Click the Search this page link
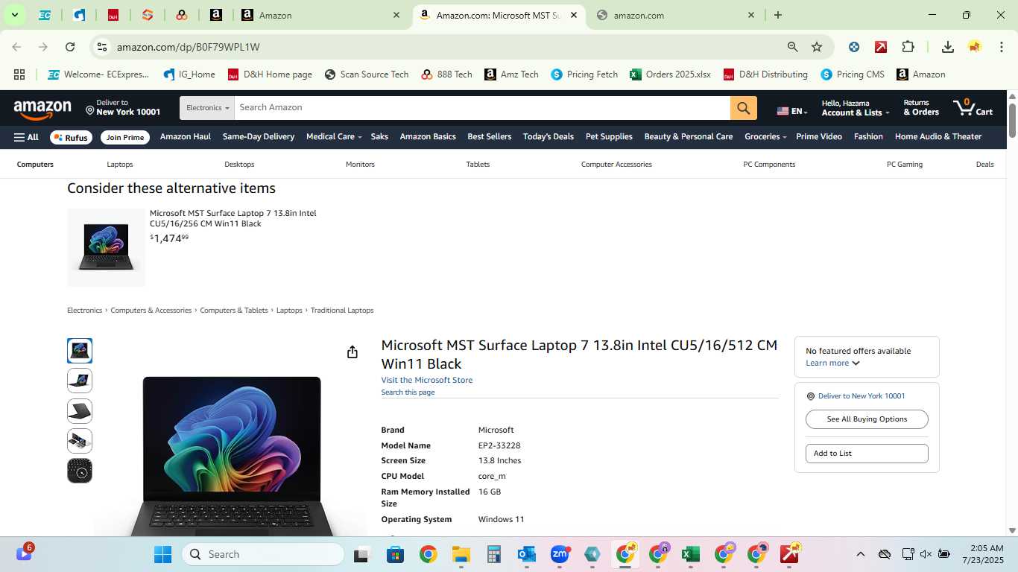1018x572 pixels. [408, 393]
